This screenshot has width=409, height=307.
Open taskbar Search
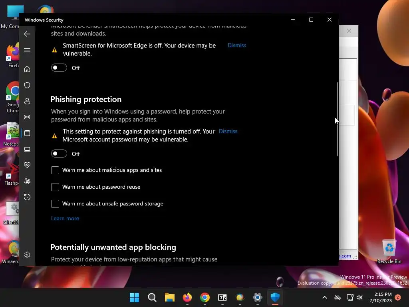[x=152, y=297]
